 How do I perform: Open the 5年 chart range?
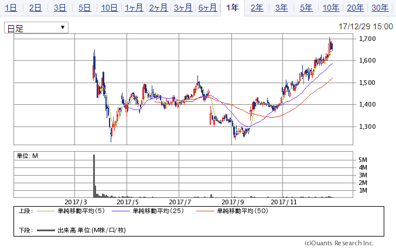[306, 8]
